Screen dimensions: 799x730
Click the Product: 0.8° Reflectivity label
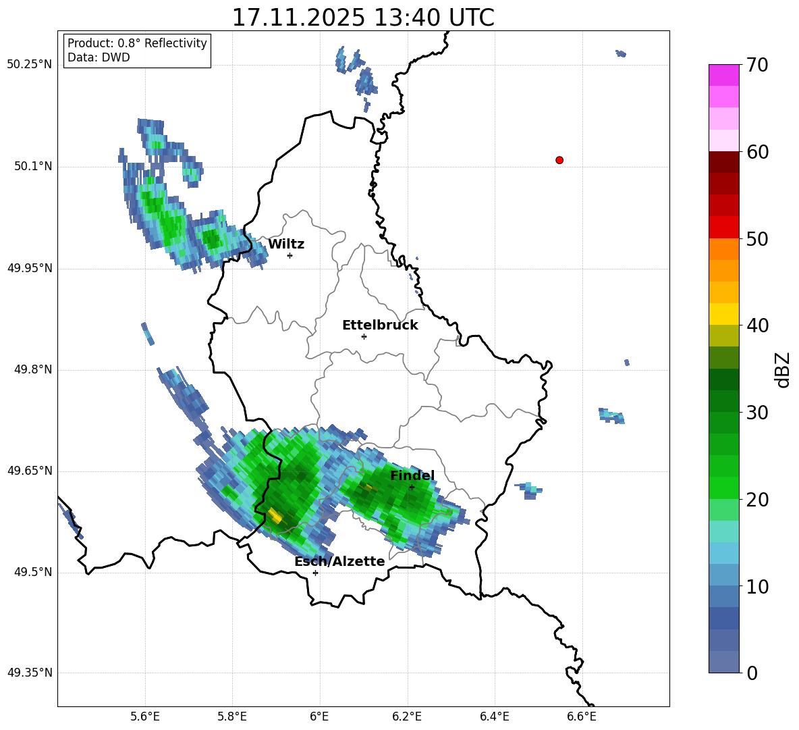click(x=137, y=43)
